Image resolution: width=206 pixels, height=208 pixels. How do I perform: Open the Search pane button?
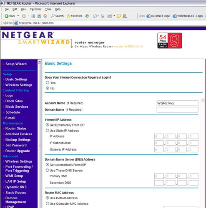(x=57, y=16)
